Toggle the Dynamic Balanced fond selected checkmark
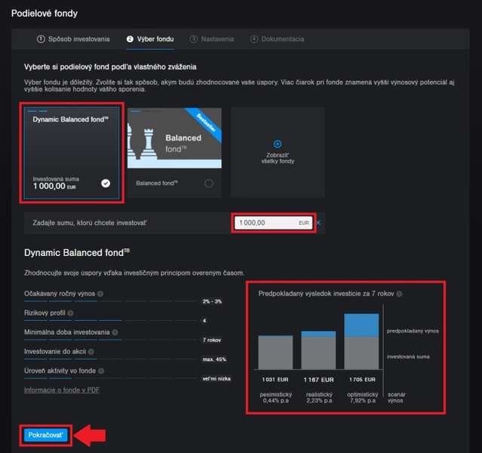Viewport: 482px width, 453px height. click(106, 183)
